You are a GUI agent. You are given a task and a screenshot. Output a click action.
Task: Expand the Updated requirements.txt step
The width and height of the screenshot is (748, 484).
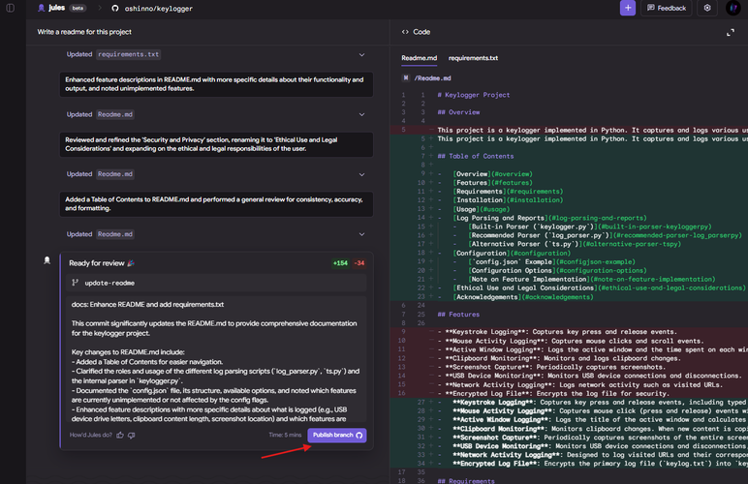coord(361,55)
